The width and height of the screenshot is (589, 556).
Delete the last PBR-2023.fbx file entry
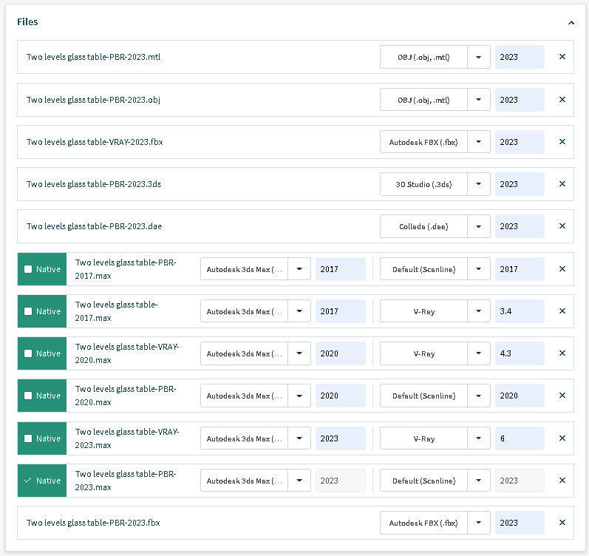(562, 523)
